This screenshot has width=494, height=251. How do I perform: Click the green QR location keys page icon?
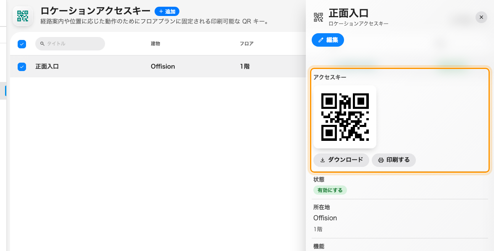click(23, 16)
